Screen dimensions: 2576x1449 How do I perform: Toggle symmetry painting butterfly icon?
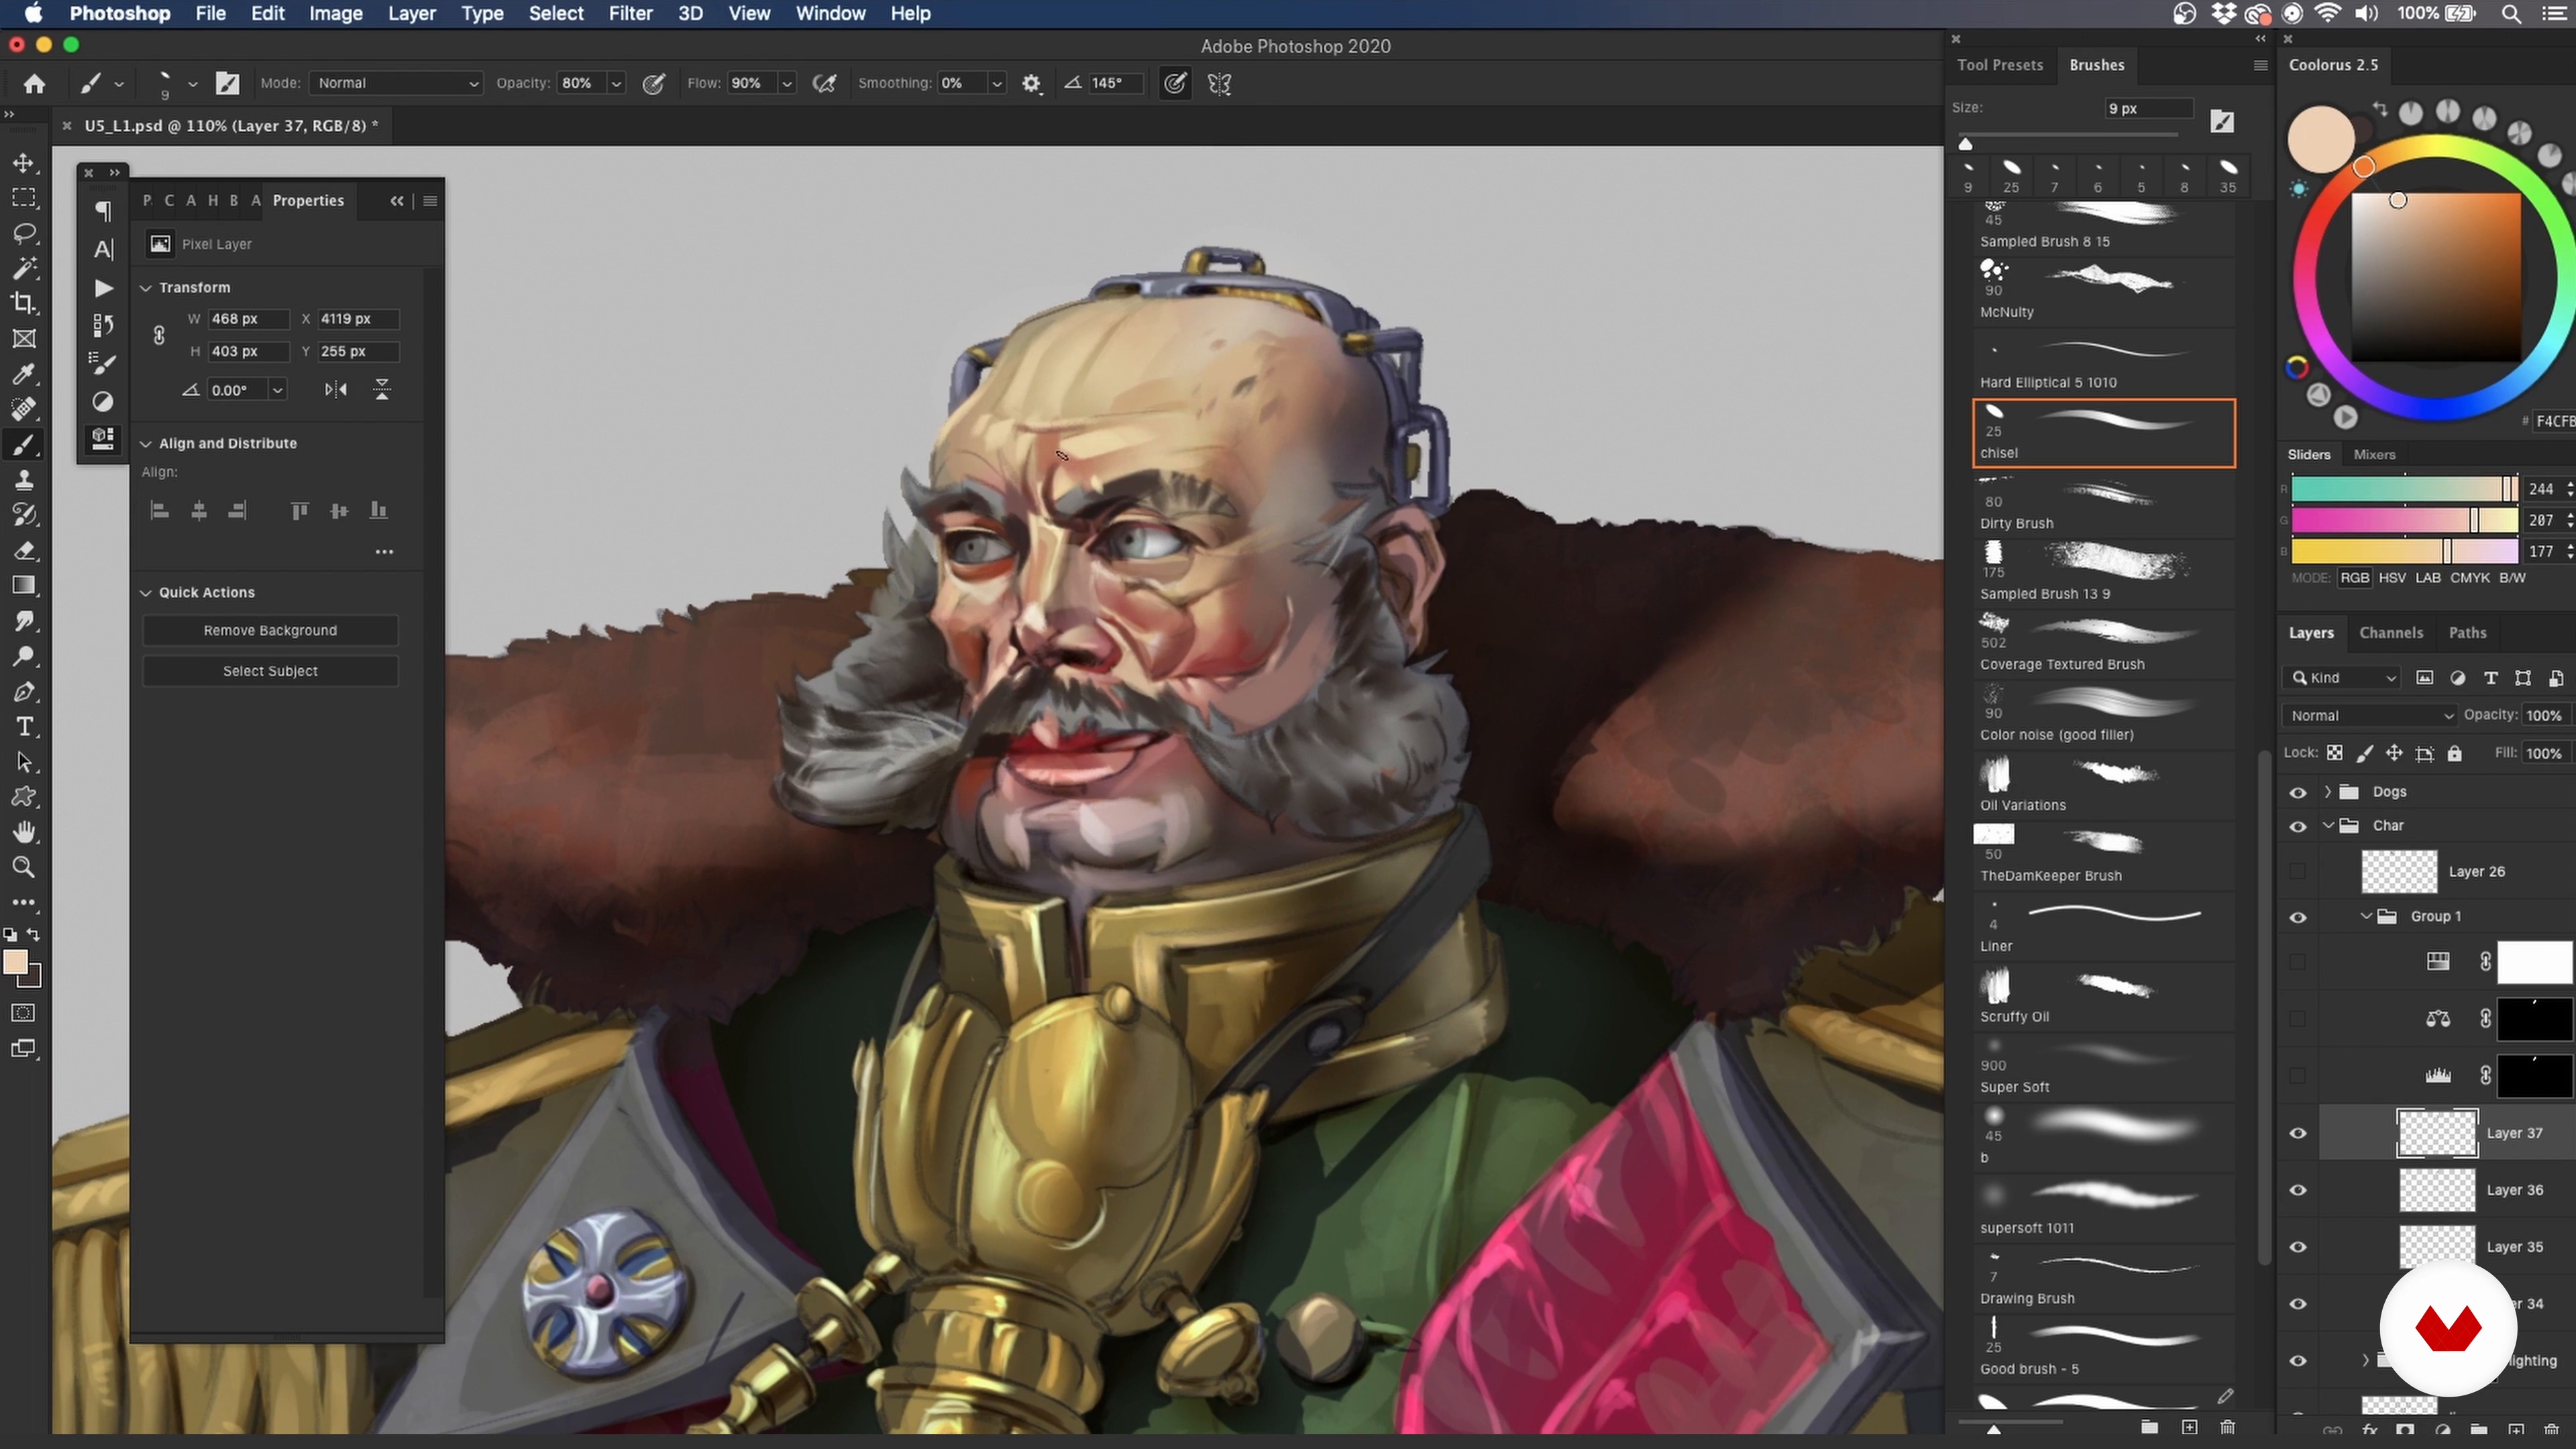point(1219,84)
